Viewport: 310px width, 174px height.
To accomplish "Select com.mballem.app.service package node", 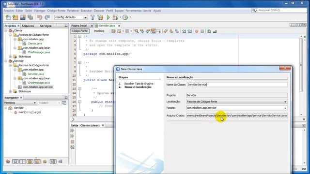I will [38, 87].
